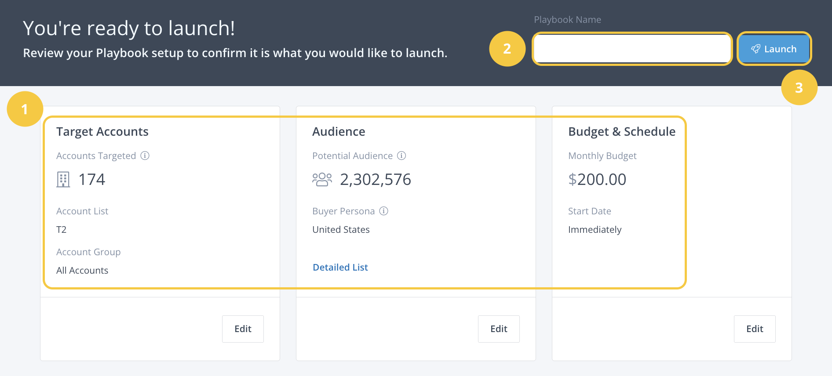Viewport: 832px width, 376px height.
Task: Open the Detailed List link
Action: point(340,267)
